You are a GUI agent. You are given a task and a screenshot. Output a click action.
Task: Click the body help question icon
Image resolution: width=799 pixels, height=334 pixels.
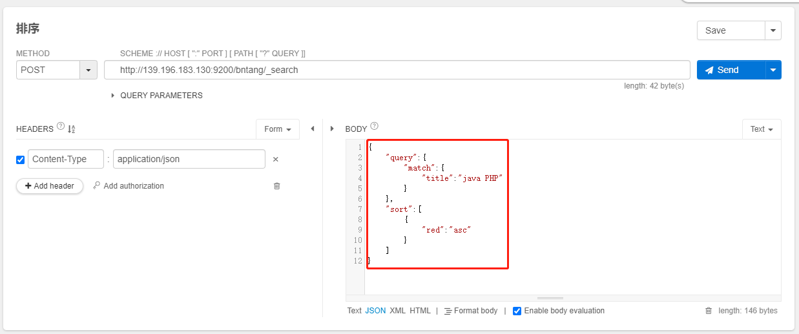point(374,126)
